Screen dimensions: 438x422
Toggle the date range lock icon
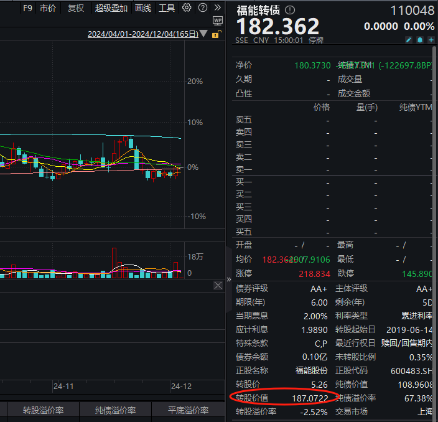coord(216,34)
